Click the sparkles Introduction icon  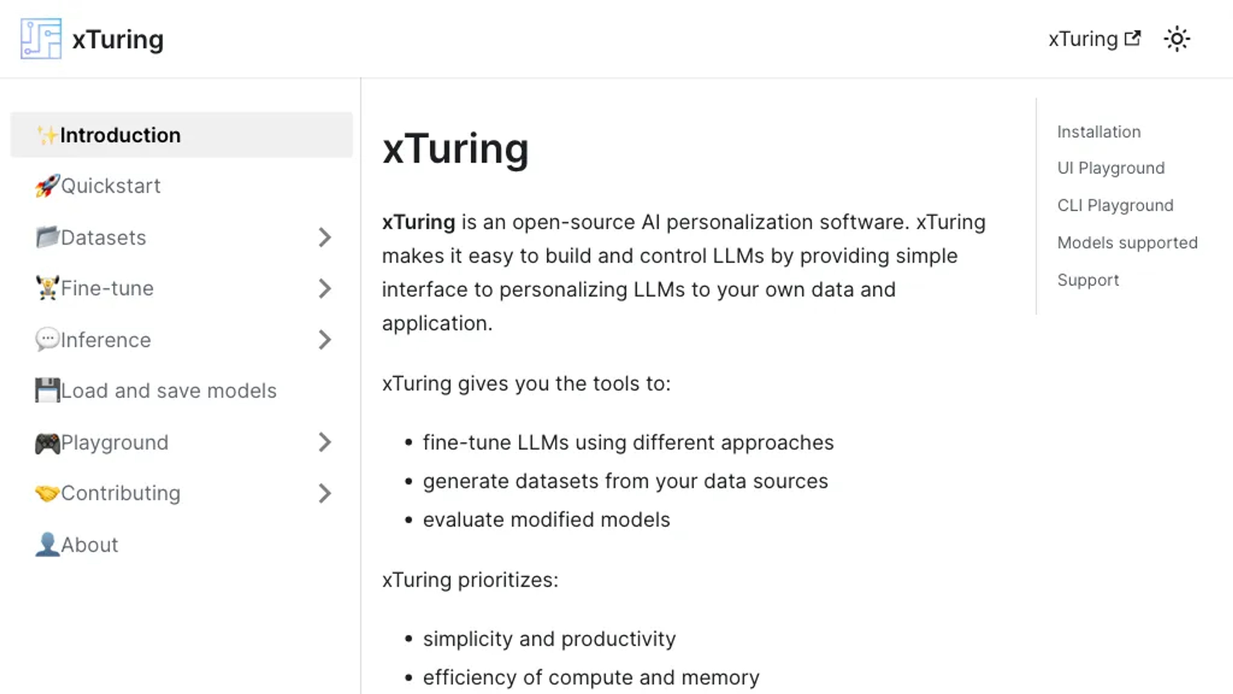[x=48, y=134]
